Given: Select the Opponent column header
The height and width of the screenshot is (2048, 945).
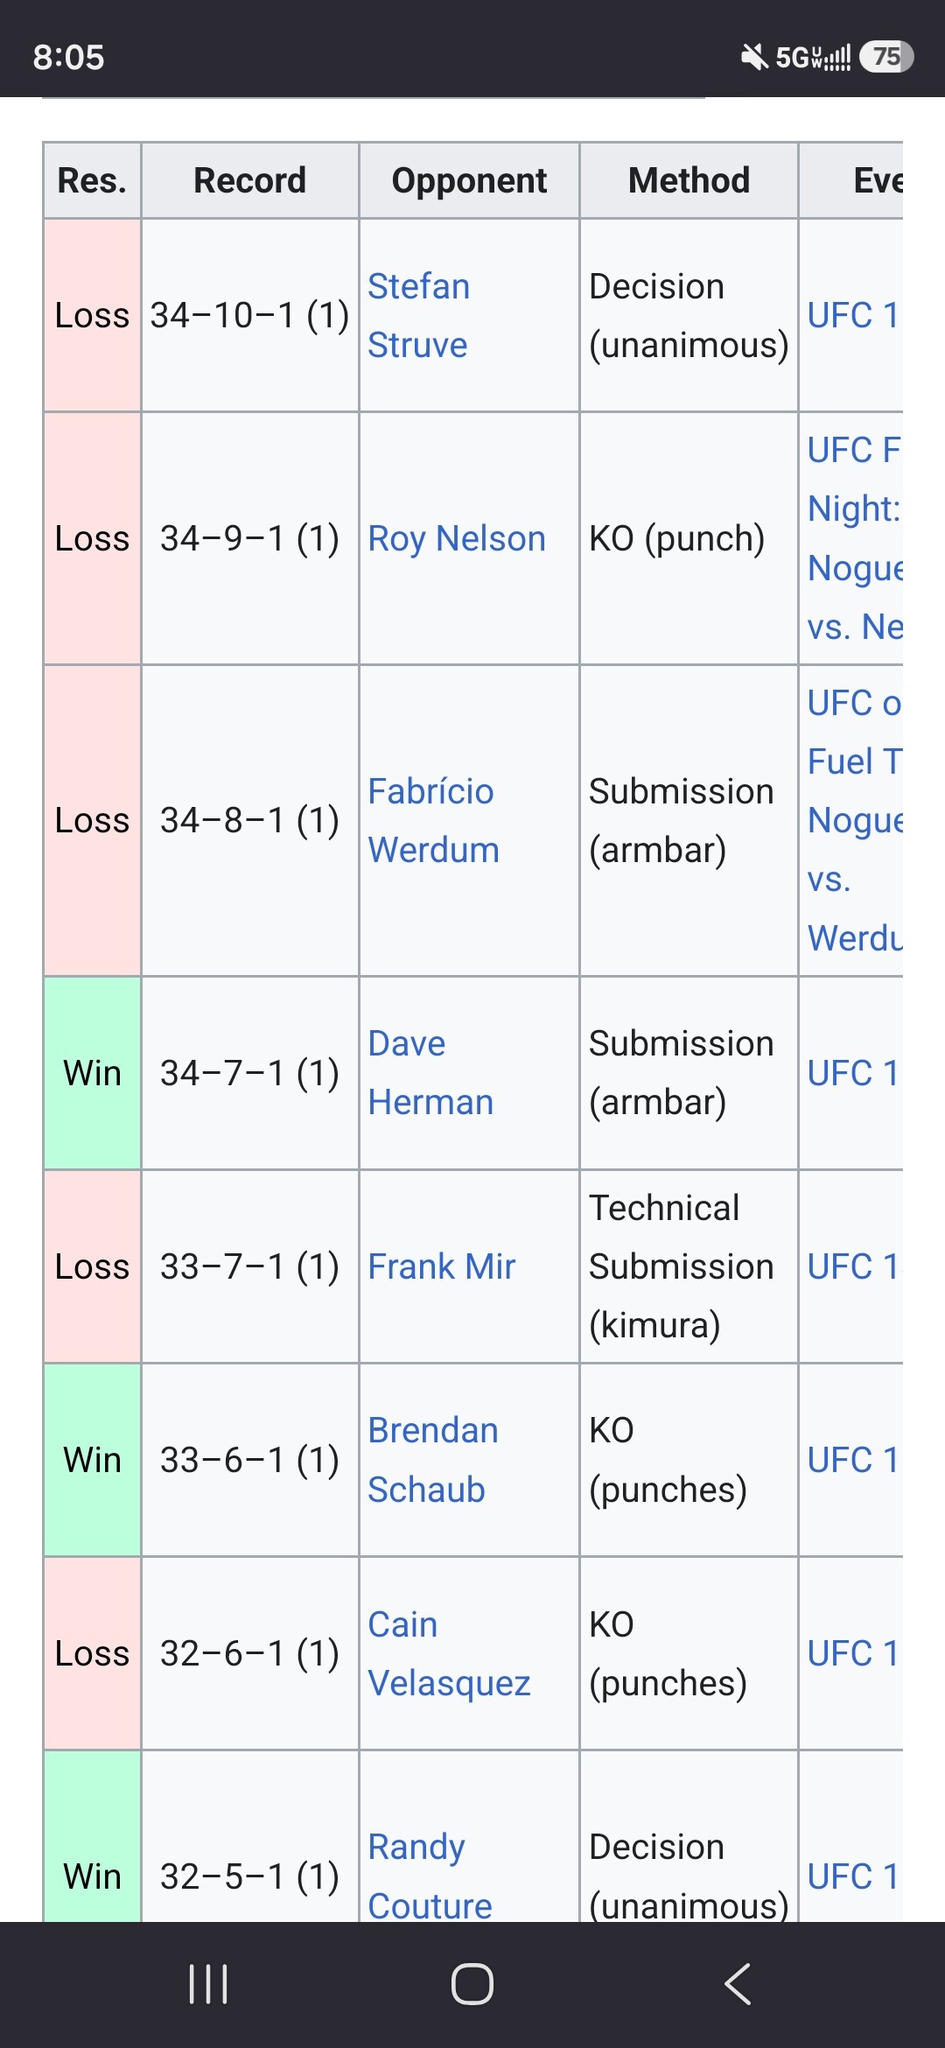Looking at the screenshot, I should coord(469,180).
